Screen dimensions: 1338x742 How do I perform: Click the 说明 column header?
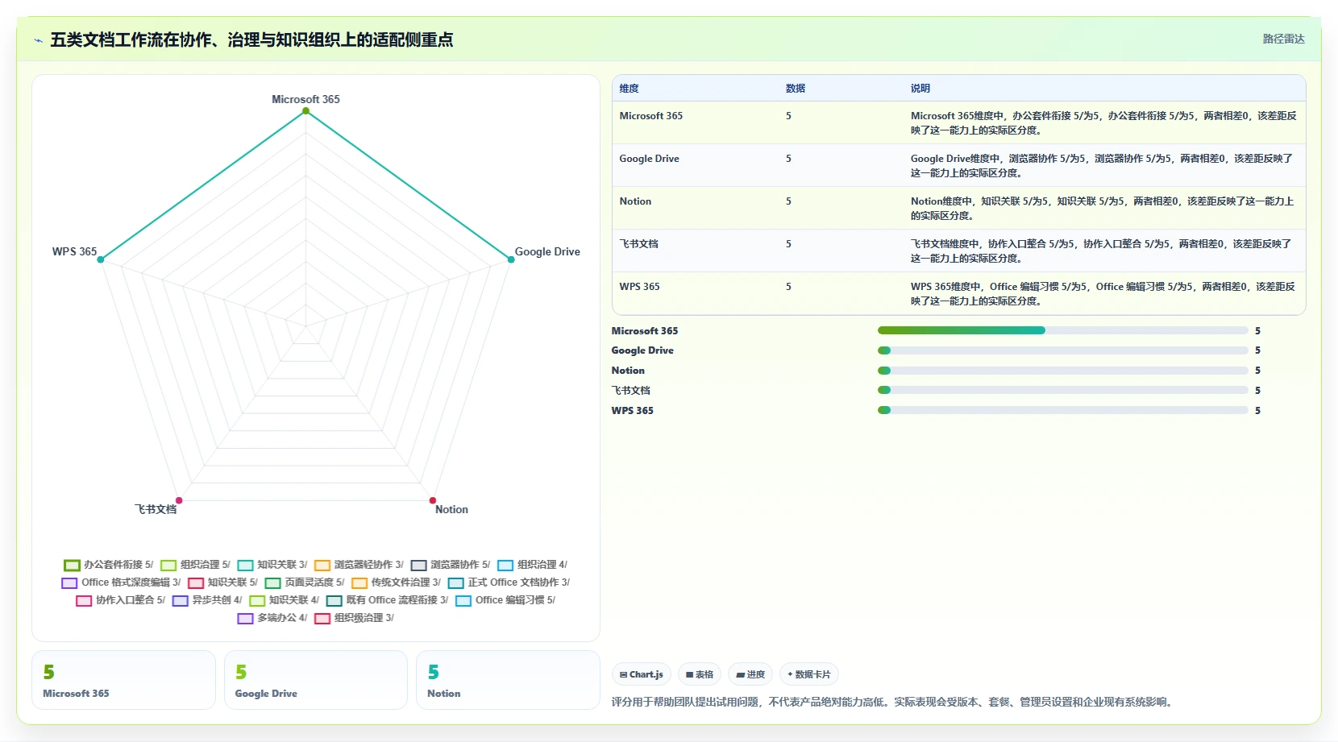[920, 89]
